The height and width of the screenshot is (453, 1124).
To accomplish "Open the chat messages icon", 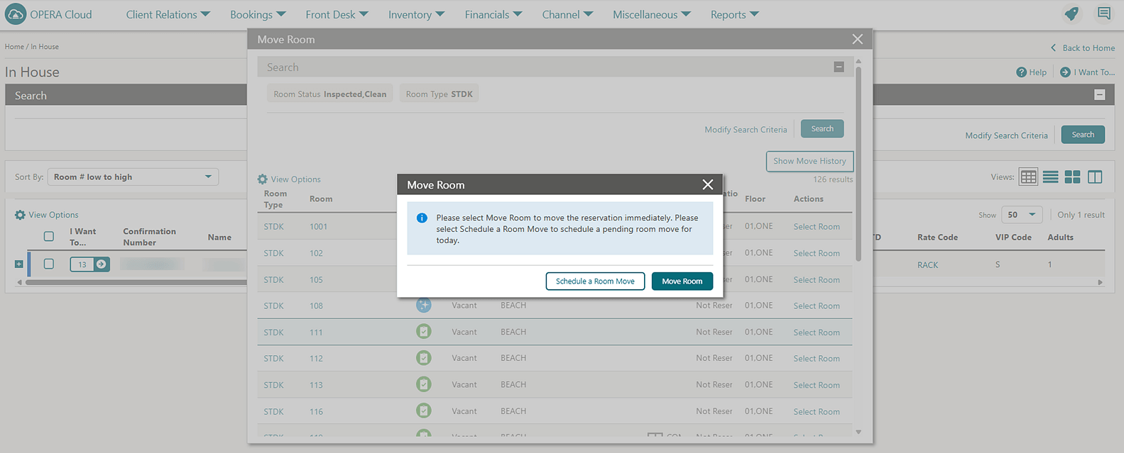I will pos(1103,13).
